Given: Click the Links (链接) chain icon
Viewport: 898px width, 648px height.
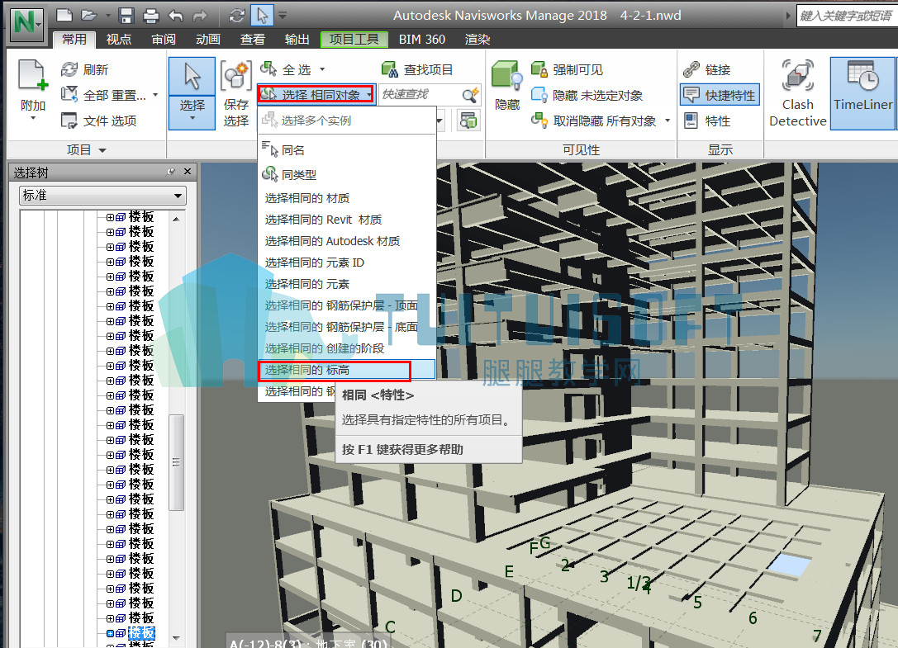Looking at the screenshot, I should coord(691,70).
